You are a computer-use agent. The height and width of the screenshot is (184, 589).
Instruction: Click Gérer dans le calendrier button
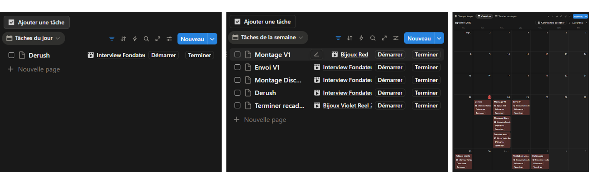click(551, 23)
